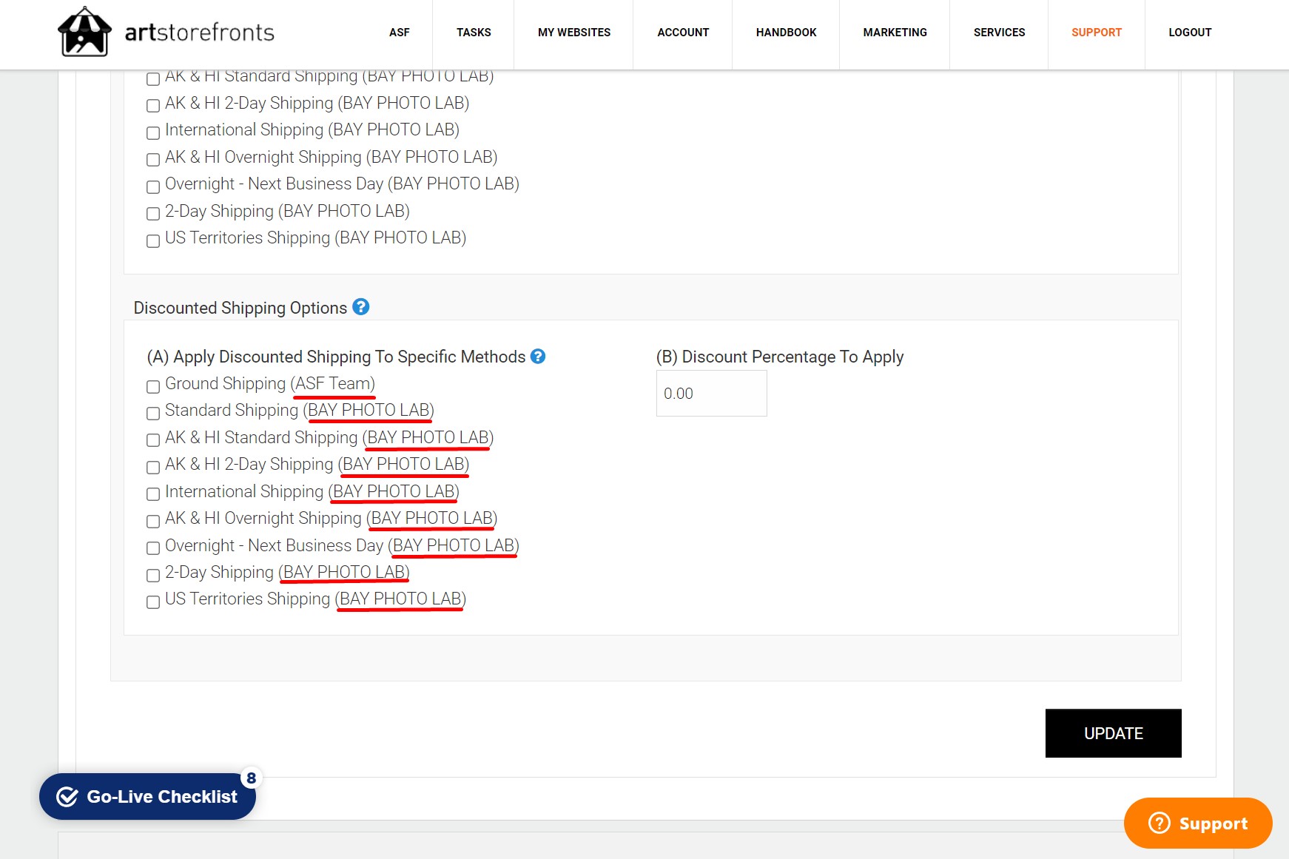Check AK & HI Standard Shipping discount option
This screenshot has width=1289, height=859.
click(x=153, y=440)
